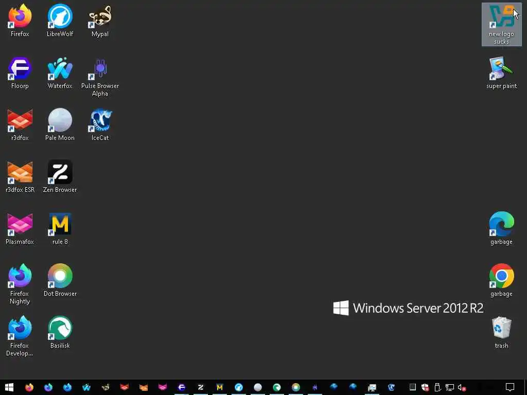Click the blue Firefox Developer taskbar icon
This screenshot has width=527, height=395.
67,387
